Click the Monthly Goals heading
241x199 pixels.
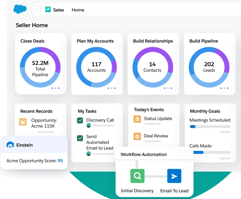point(205,111)
